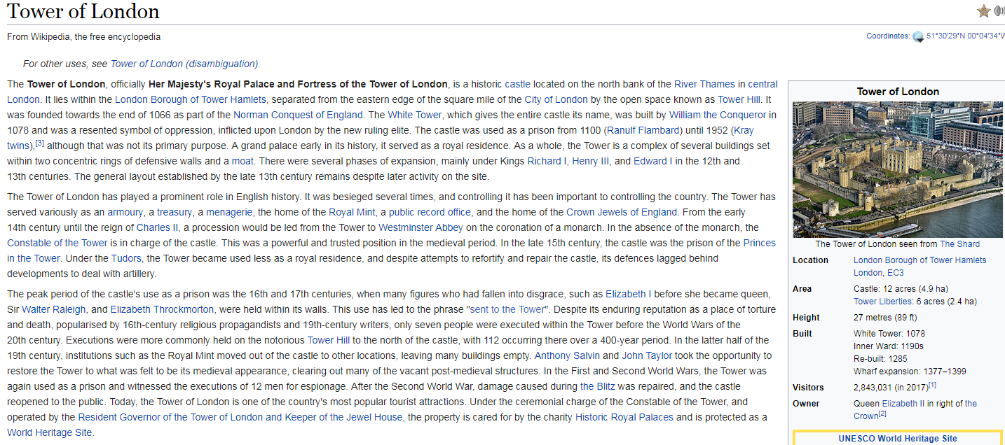1005x445 pixels.
Task: Open the Tower Liberties link
Action: 882,302
